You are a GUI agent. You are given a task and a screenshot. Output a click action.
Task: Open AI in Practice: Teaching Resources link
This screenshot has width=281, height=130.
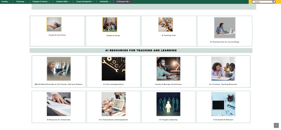pos(223,84)
